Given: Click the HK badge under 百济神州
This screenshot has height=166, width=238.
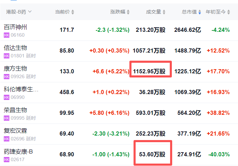Looking at the screenshot, I should tap(6, 35).
